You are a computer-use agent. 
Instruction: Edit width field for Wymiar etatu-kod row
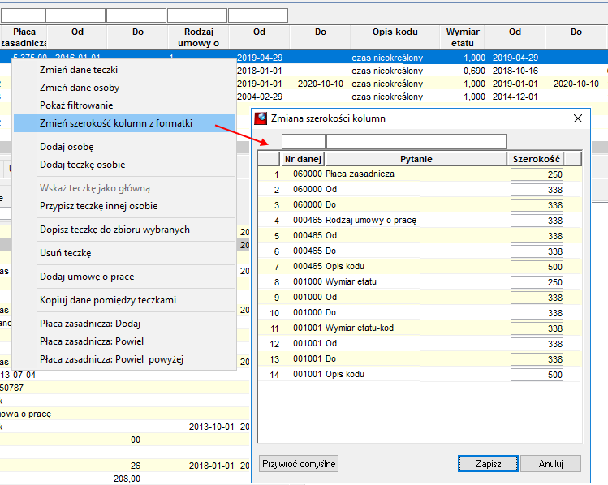click(537, 328)
